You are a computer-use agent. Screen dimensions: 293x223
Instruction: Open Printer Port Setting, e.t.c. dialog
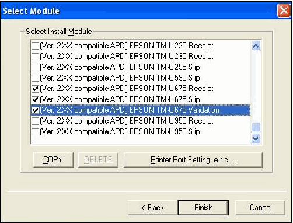pyautogui.click(x=193, y=160)
